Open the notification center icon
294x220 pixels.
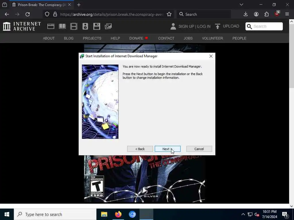point(285,214)
